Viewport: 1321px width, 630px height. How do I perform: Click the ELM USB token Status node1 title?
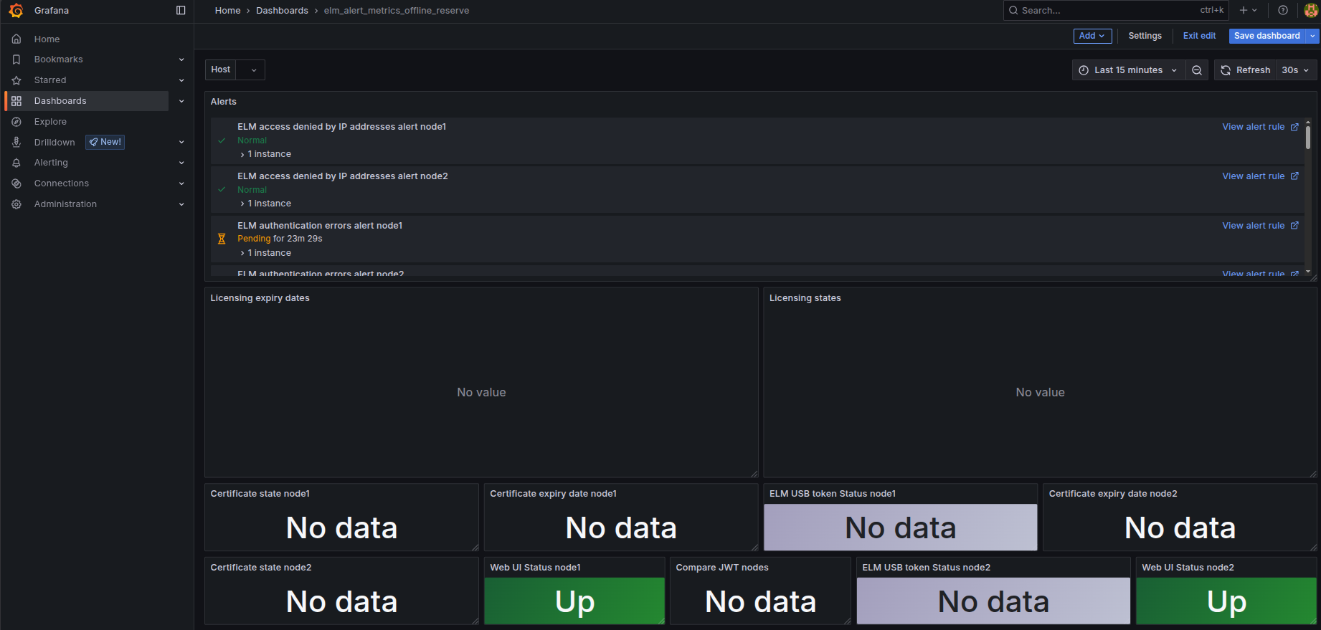832,494
